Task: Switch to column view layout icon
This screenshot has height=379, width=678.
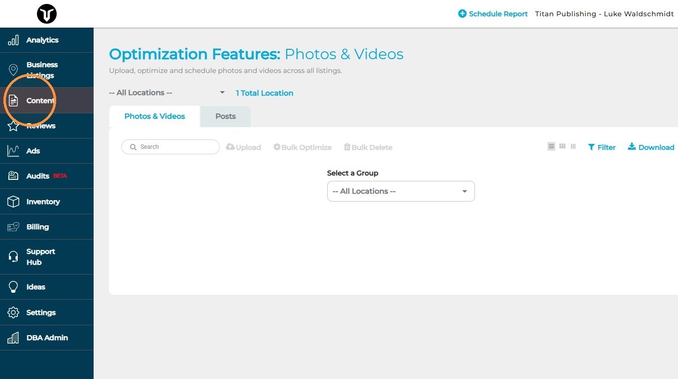Action: pos(573,146)
